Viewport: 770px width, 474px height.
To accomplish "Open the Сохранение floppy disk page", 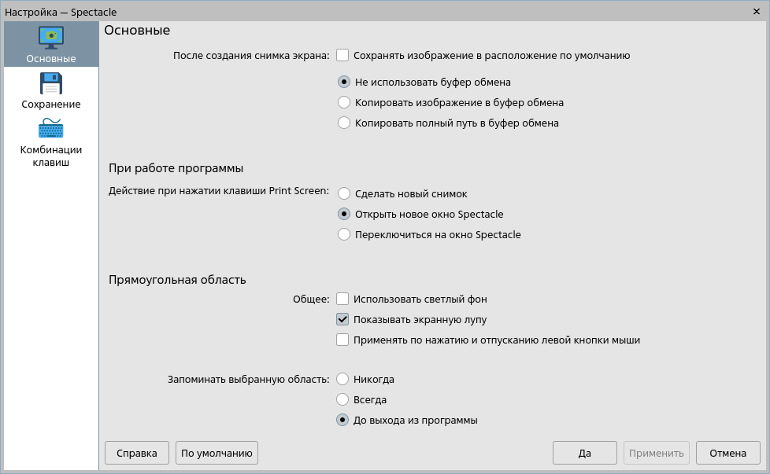I will click(x=51, y=83).
